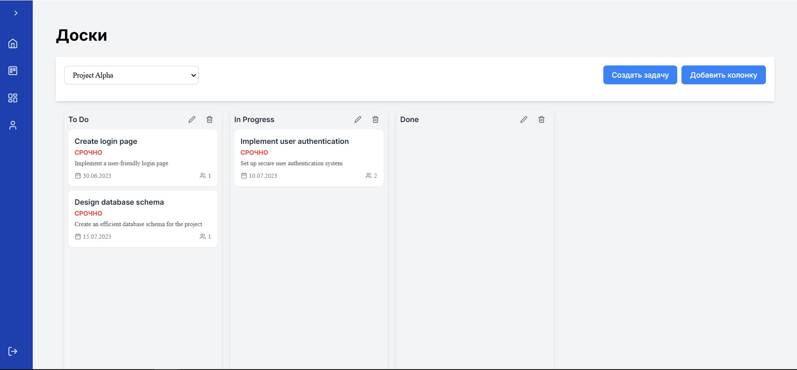
Task: Click the In Progress column title
Action: point(254,120)
